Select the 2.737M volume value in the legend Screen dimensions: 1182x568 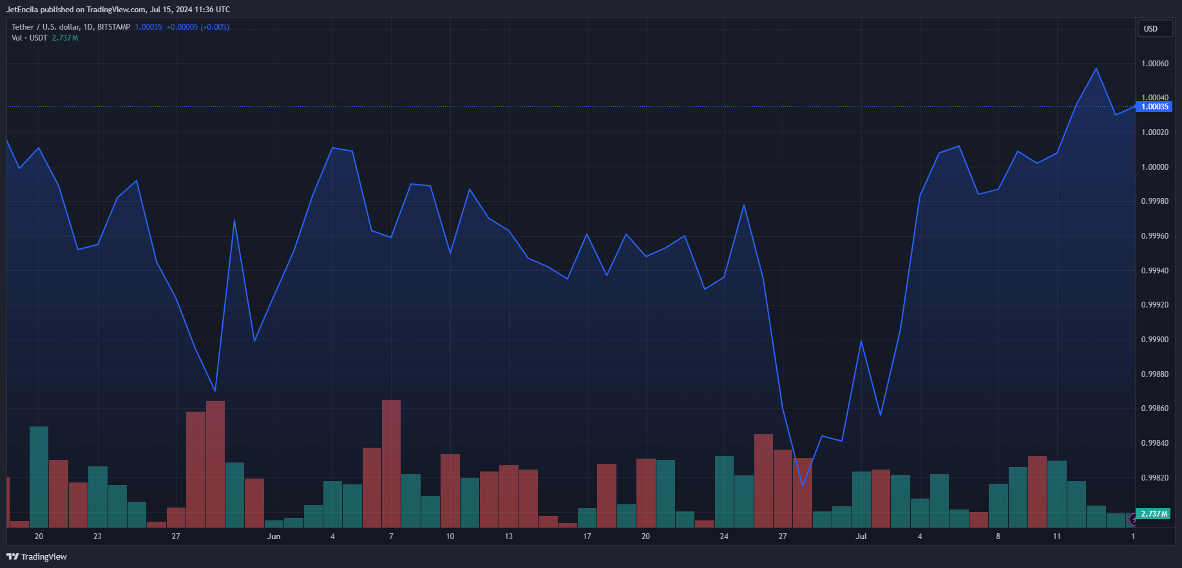65,38
